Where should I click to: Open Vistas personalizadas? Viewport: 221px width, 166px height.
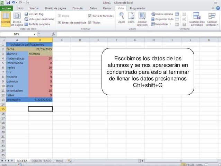click(39, 19)
